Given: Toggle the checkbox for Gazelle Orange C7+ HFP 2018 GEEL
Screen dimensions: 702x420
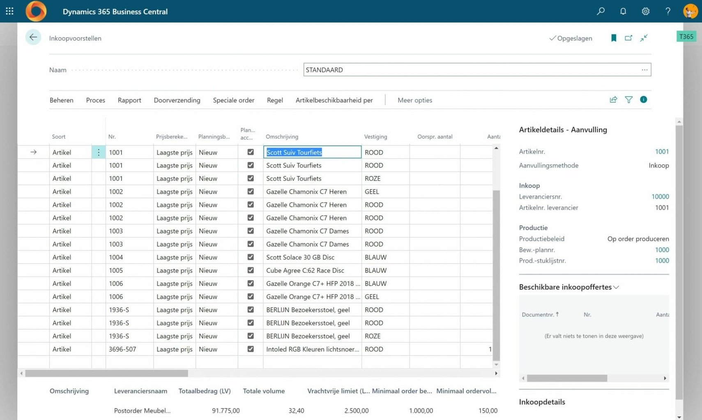Looking at the screenshot, I should click(x=251, y=297).
